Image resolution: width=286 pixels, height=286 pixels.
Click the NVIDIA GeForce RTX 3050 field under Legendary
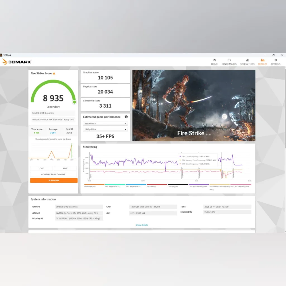coord(53,120)
